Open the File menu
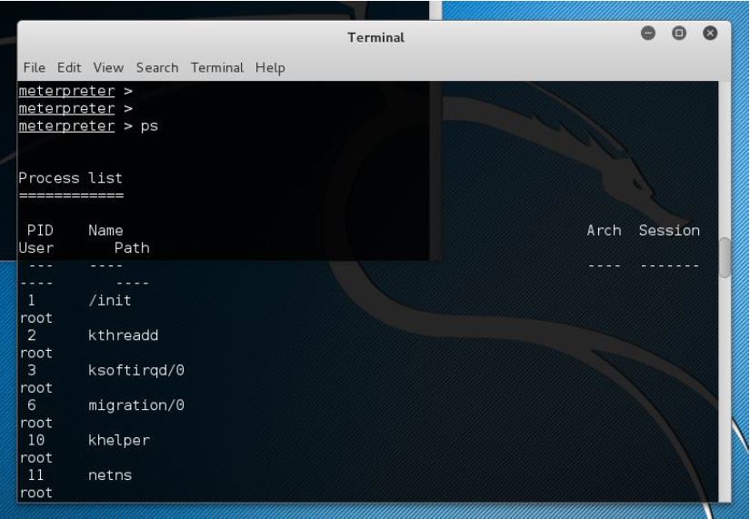The image size is (750, 519). click(x=34, y=67)
